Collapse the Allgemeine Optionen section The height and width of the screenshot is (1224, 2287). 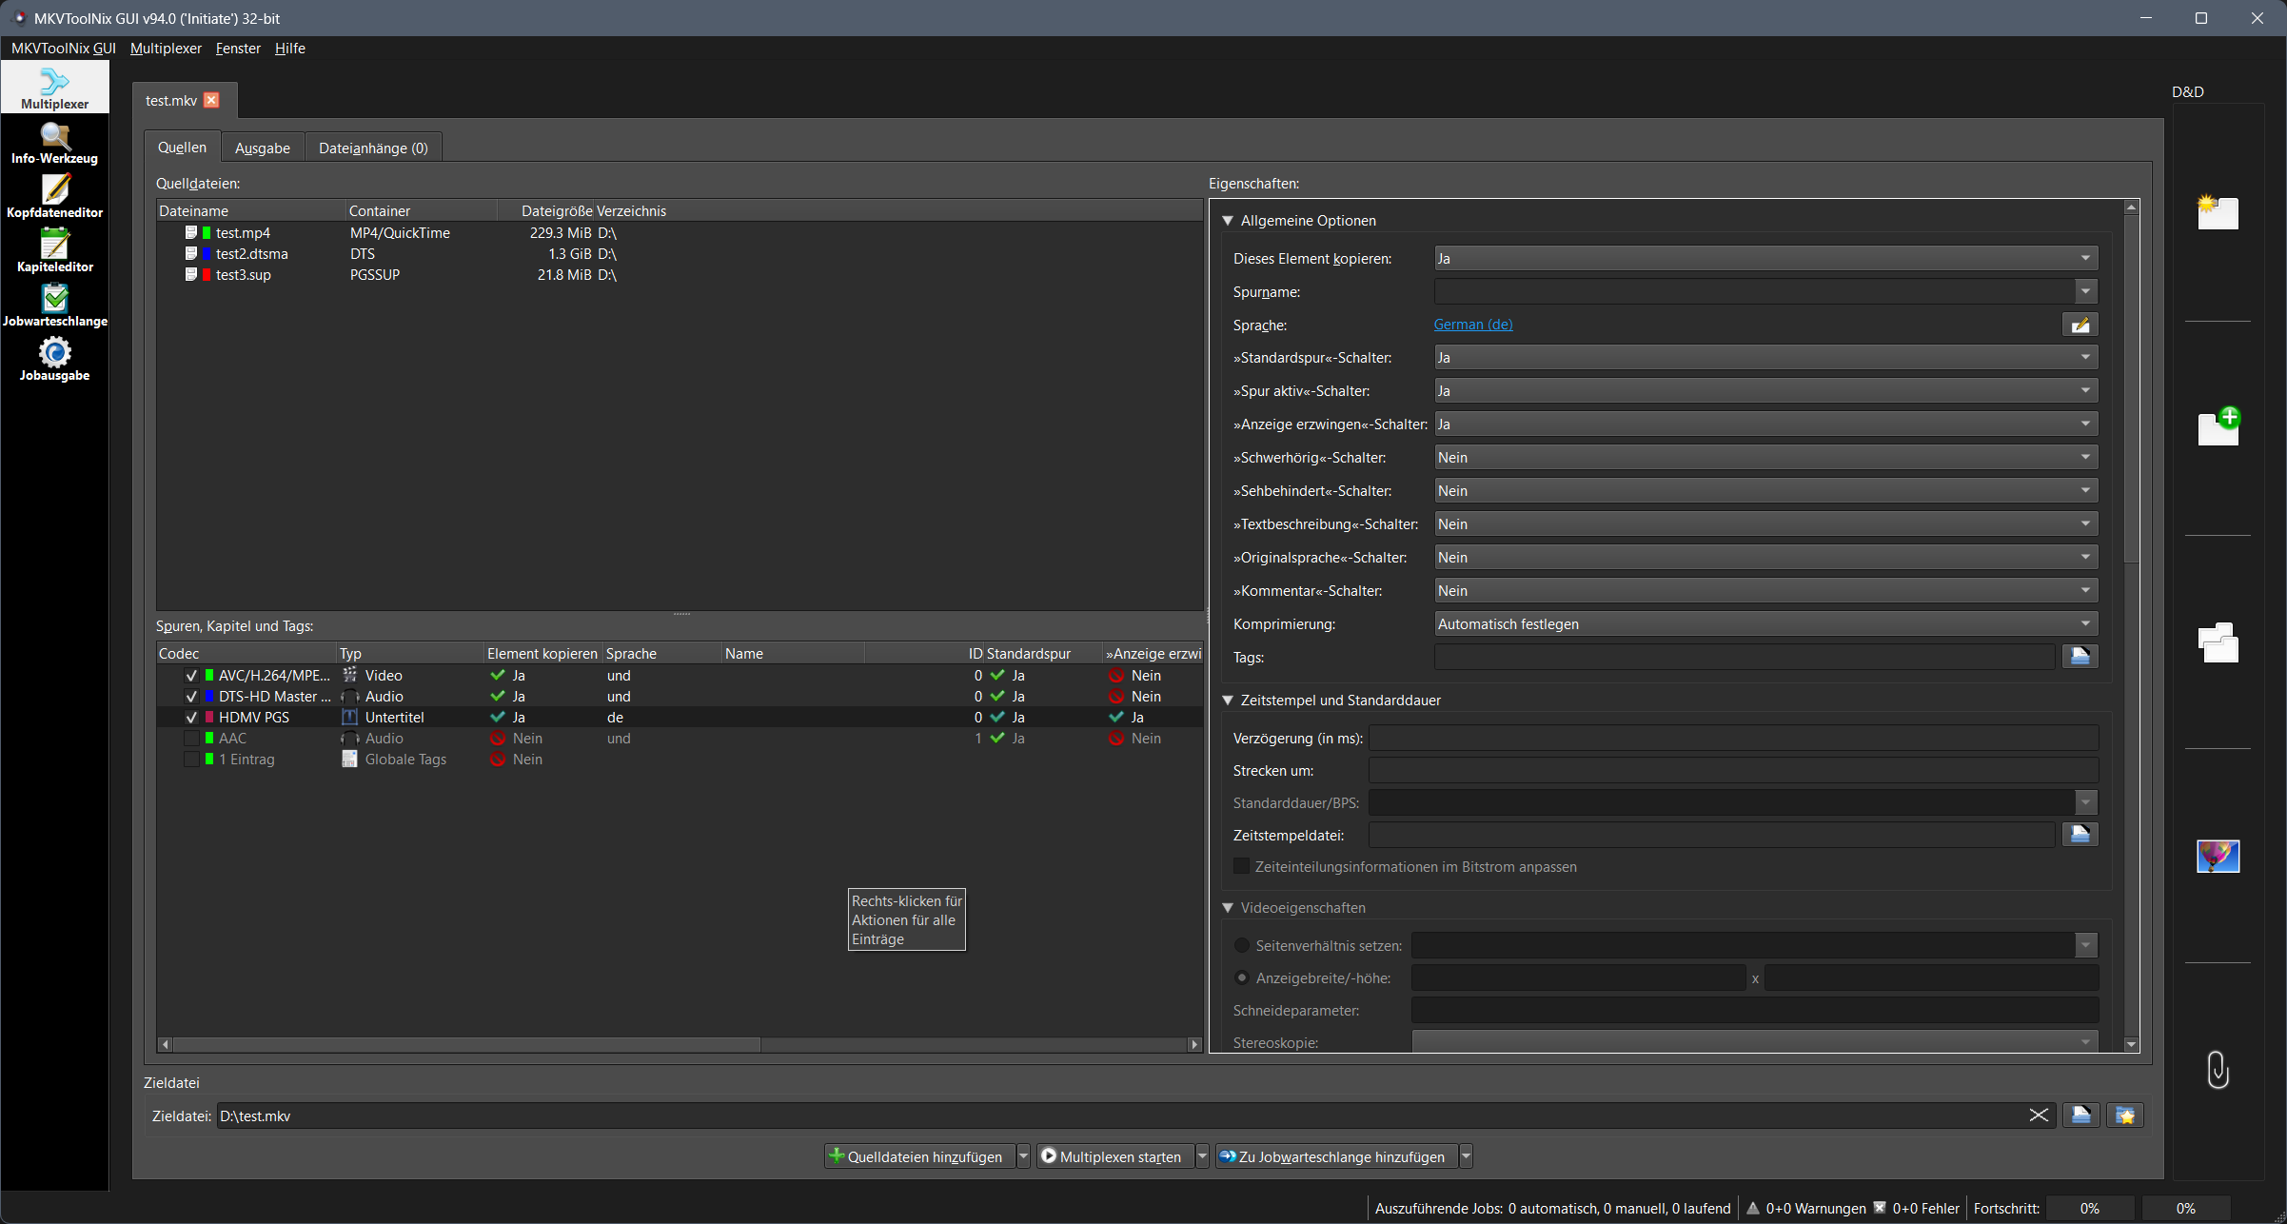[x=1228, y=221]
